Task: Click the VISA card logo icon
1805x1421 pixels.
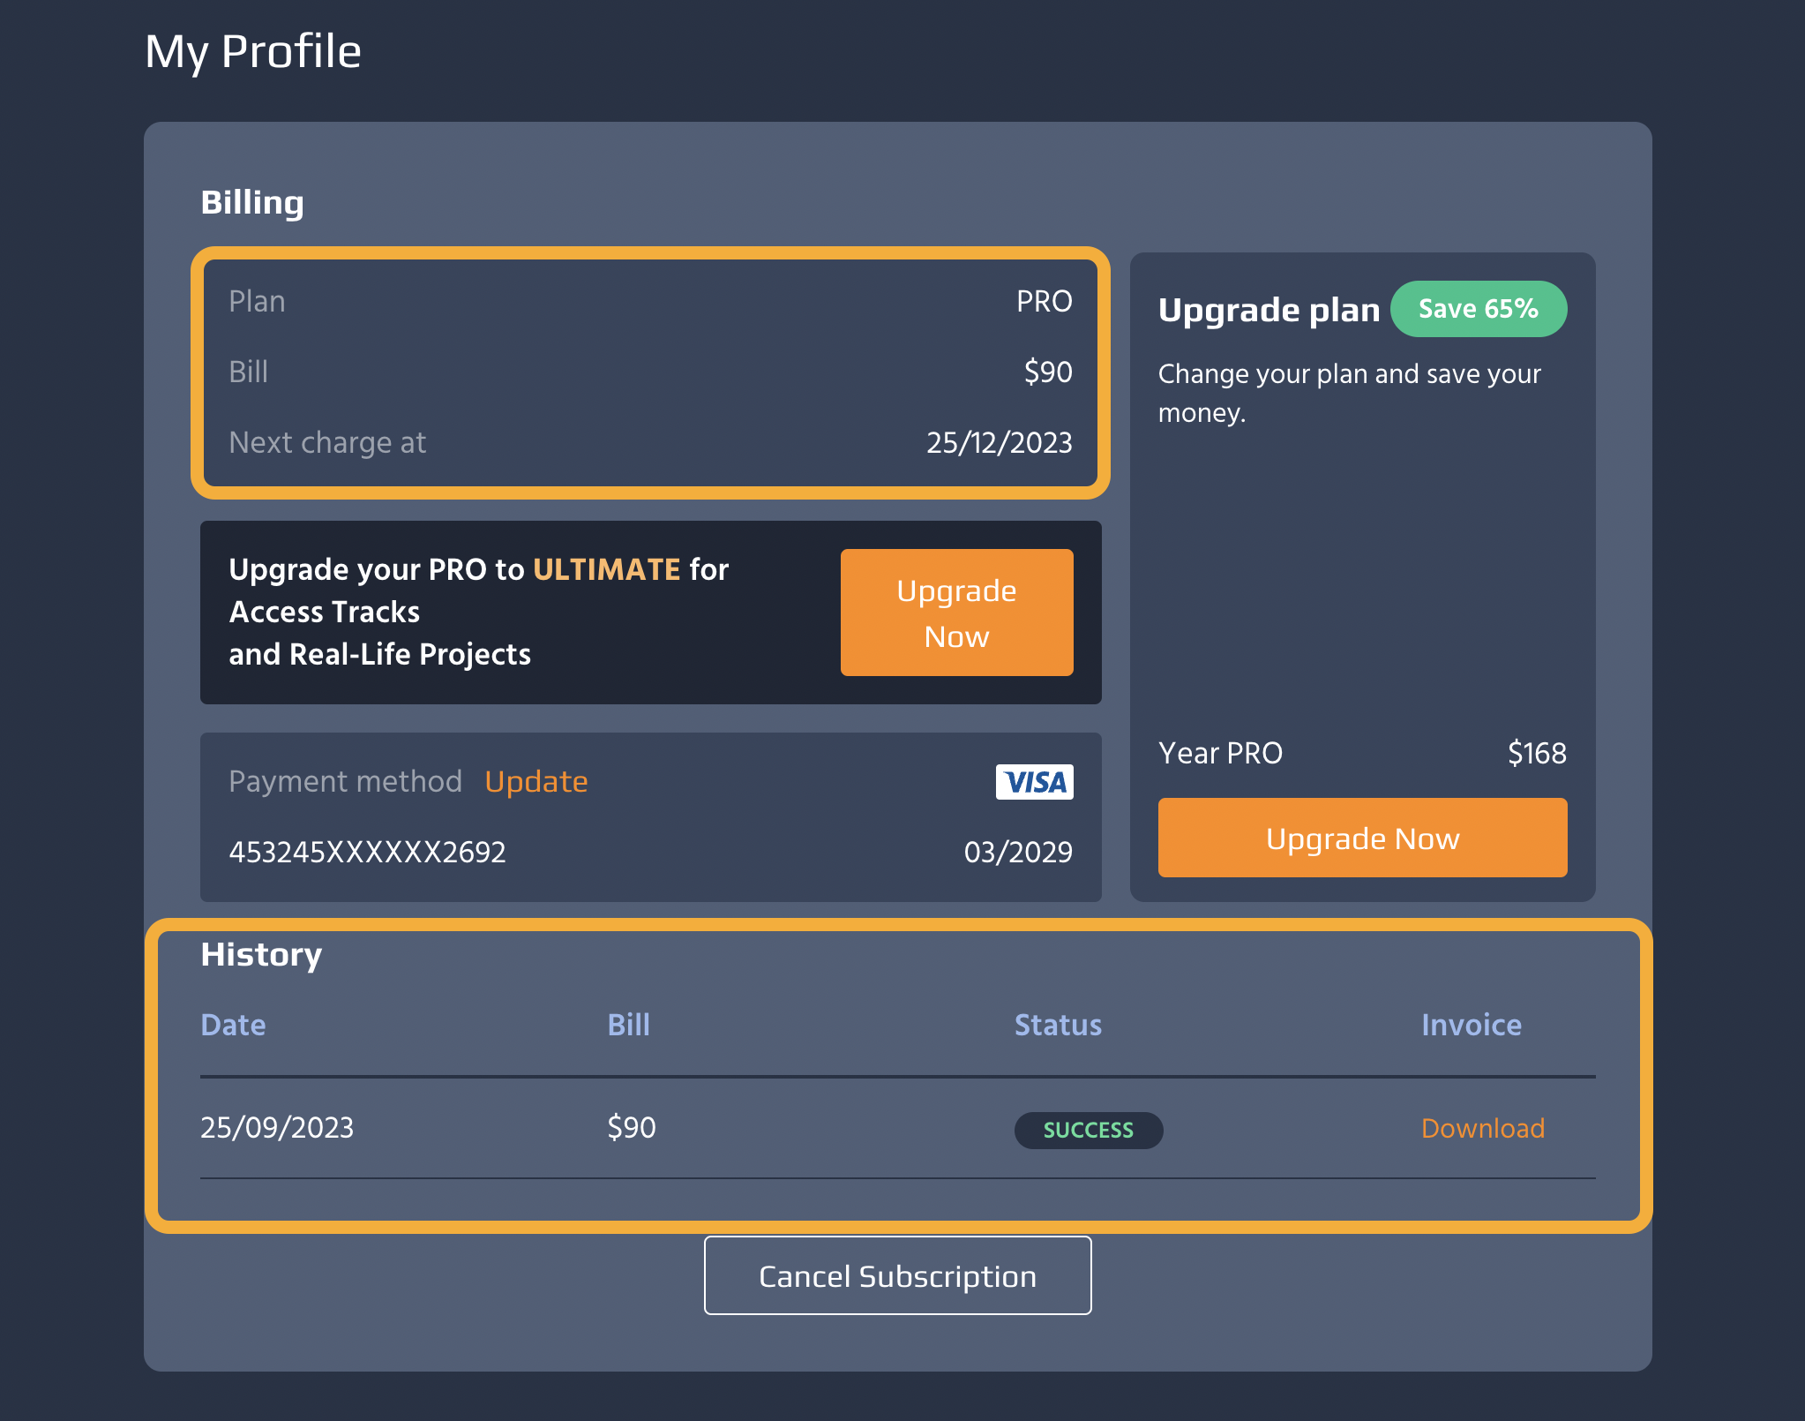Action: [1034, 782]
